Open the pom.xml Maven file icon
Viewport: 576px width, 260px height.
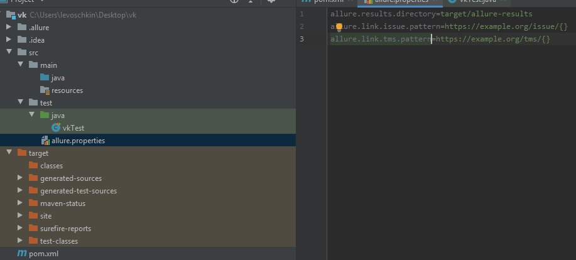(x=22, y=253)
